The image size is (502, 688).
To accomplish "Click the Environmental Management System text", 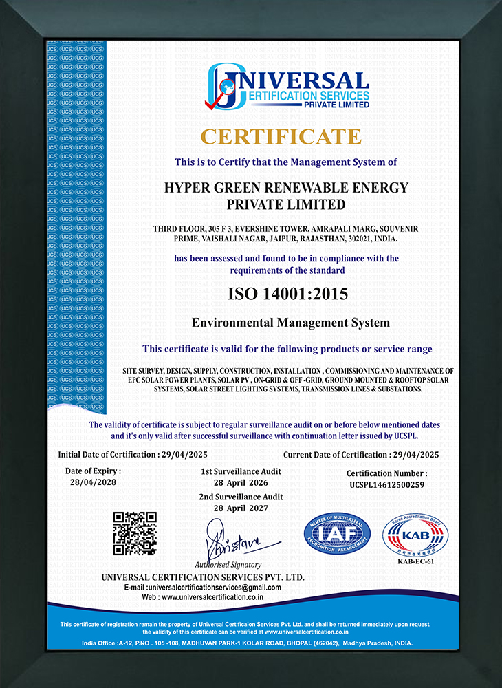I will (x=290, y=322).
